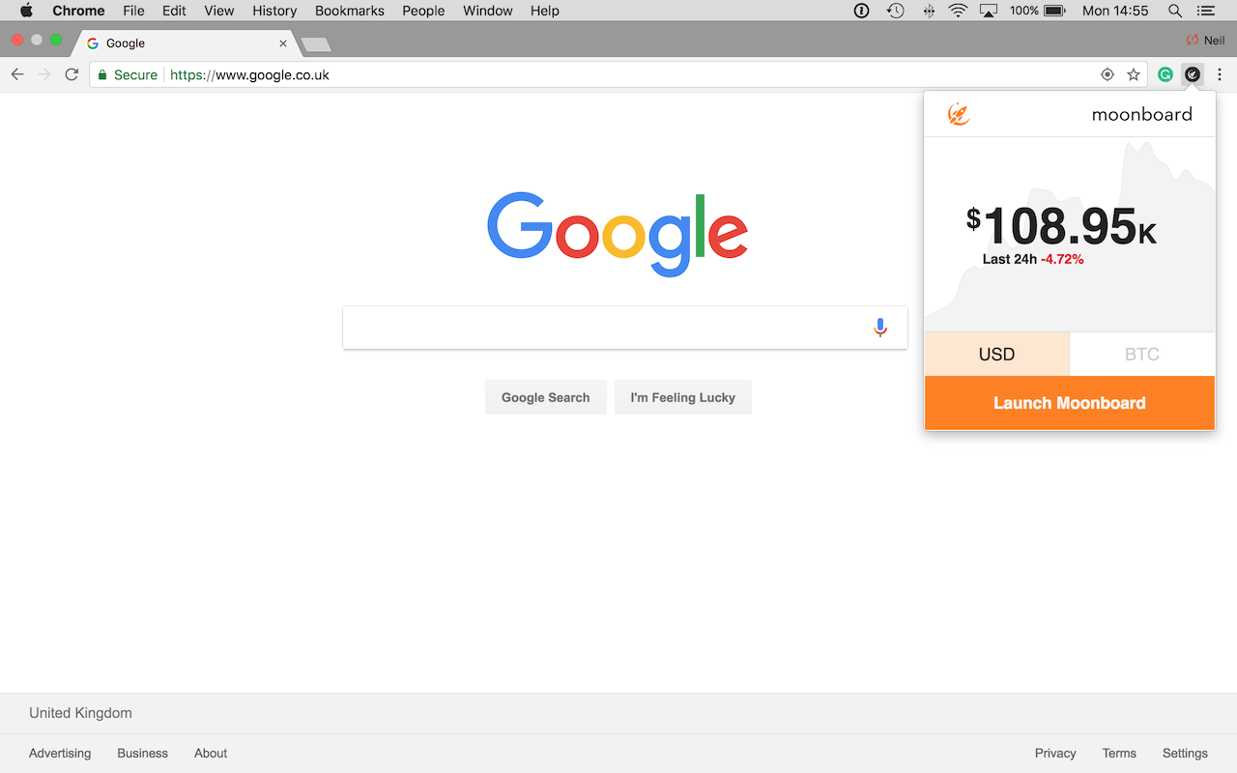Open the Chrome three-dot menu
This screenshot has width=1237, height=773.
point(1220,74)
